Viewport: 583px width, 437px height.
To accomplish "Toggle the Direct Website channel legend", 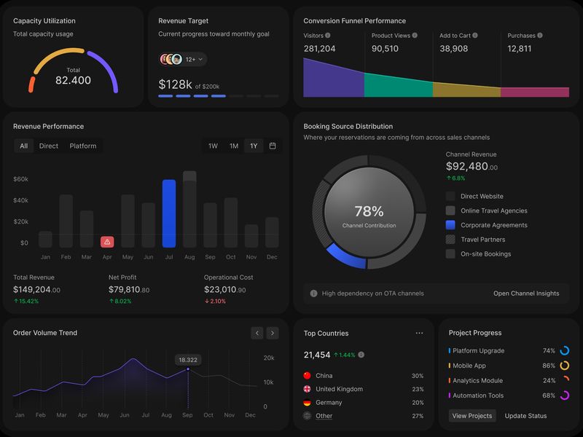I will click(x=452, y=195).
